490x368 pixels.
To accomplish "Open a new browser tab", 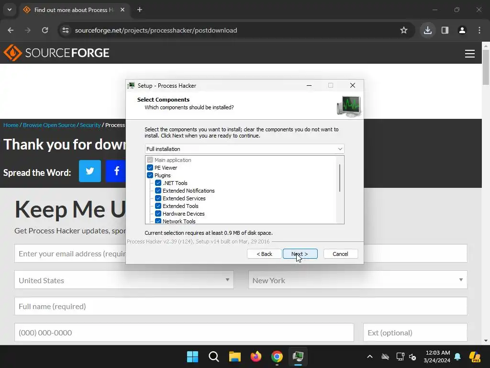I will pyautogui.click(x=140, y=10).
